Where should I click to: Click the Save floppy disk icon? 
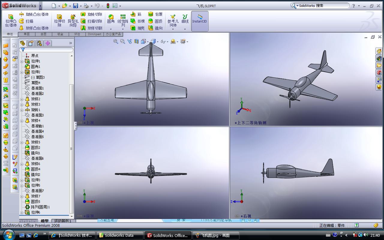point(76,6)
